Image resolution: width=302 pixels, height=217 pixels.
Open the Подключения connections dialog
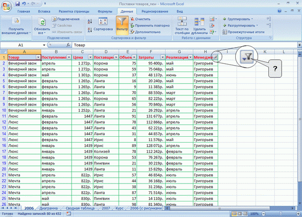[66, 19]
